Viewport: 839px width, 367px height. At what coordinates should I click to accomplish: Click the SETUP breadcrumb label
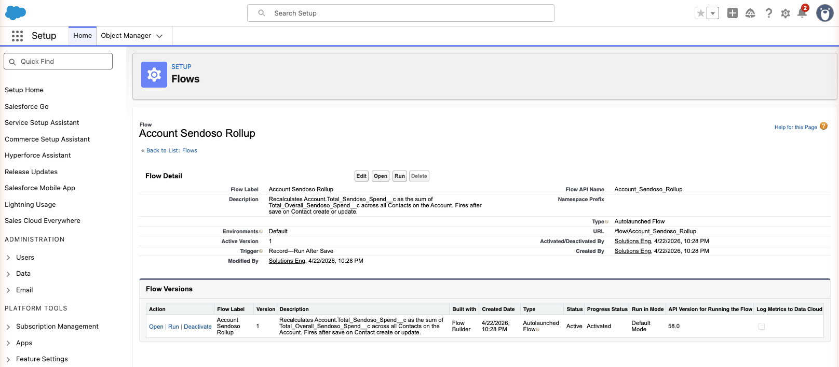pyautogui.click(x=181, y=67)
